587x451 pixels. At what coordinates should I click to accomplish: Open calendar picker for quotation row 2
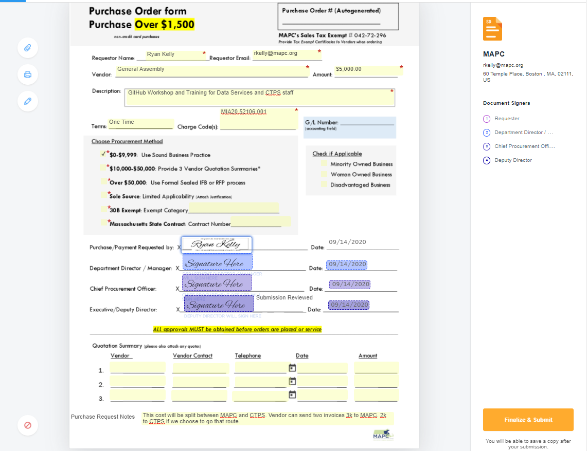click(x=292, y=381)
